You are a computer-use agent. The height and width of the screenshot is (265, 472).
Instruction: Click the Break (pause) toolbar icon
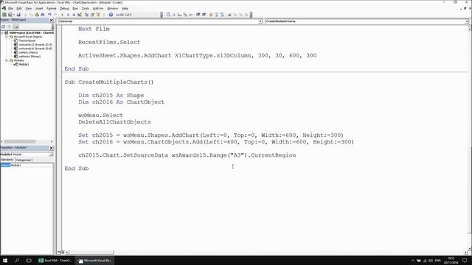(x=68, y=15)
